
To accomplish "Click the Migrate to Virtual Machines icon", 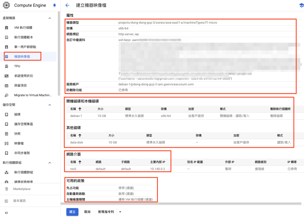I will pyautogui.click(x=7, y=95).
